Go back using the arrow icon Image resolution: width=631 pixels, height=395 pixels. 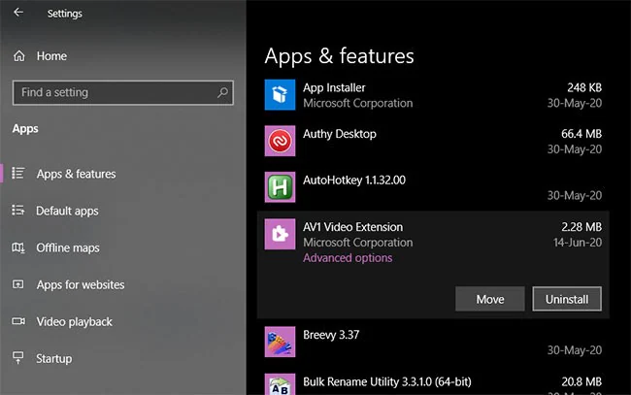18,13
